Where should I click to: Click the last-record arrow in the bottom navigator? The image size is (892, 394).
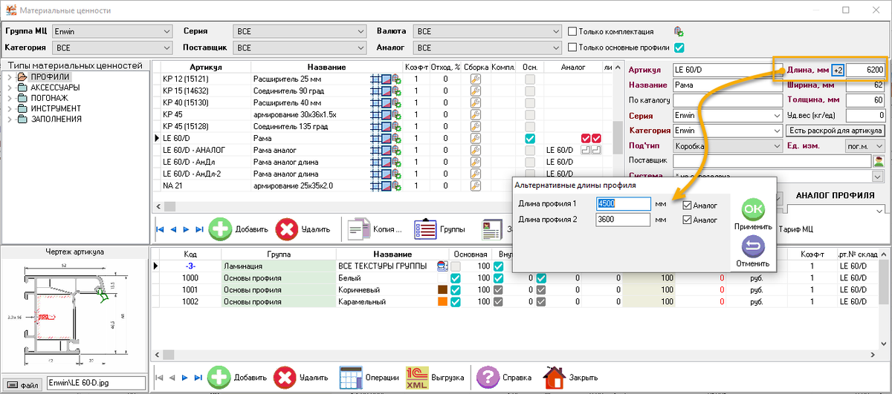(x=198, y=377)
